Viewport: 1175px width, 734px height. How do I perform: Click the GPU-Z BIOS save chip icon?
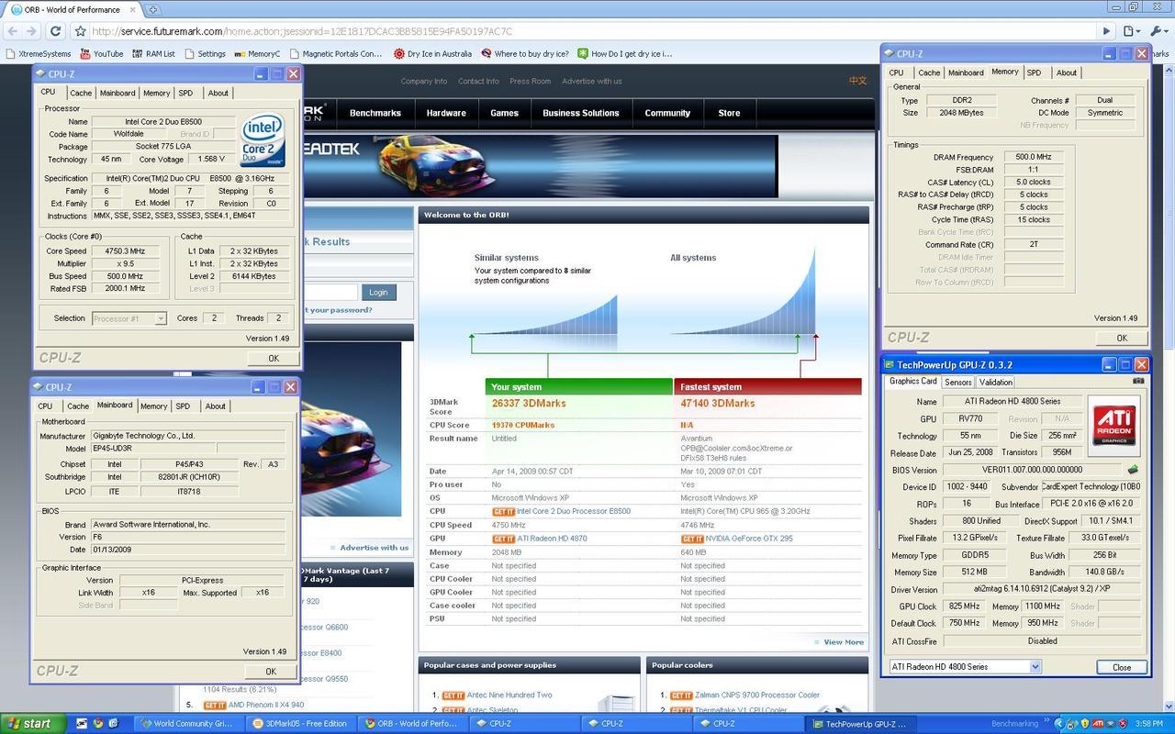1134,470
